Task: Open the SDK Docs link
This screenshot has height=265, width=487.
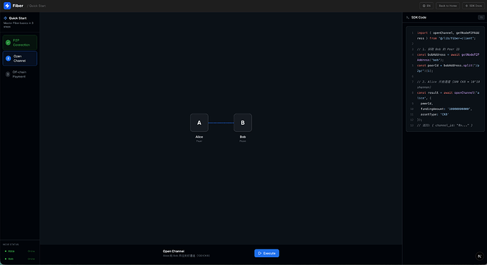Action: [474, 6]
